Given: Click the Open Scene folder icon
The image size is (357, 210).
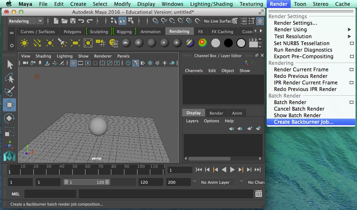Looking at the screenshot, I should [64, 21].
